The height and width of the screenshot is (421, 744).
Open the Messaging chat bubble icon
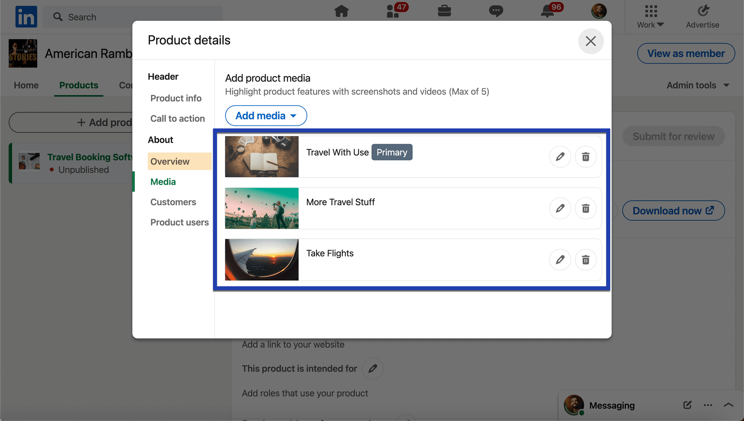(x=496, y=12)
